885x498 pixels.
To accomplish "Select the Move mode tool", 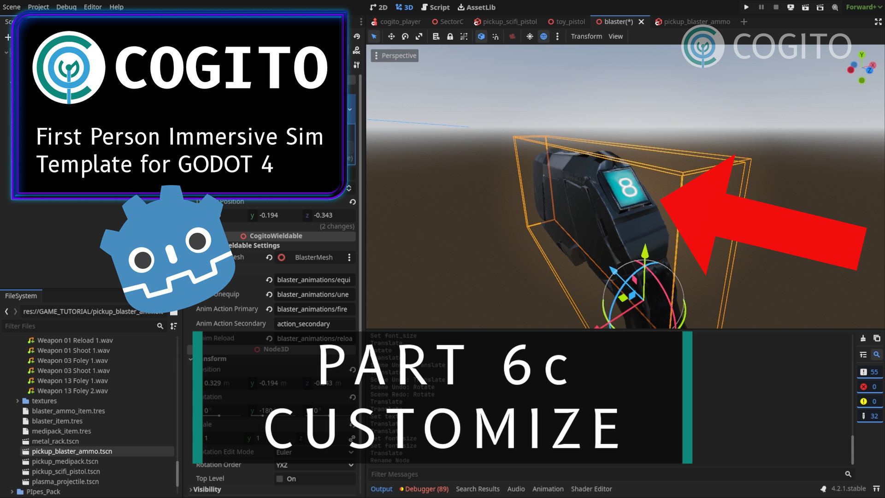I will pyautogui.click(x=391, y=36).
